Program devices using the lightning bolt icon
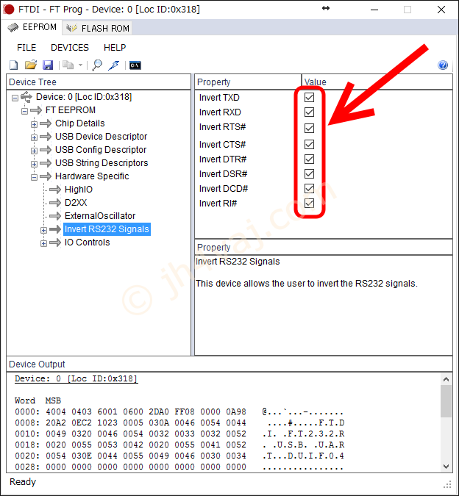 (x=113, y=65)
